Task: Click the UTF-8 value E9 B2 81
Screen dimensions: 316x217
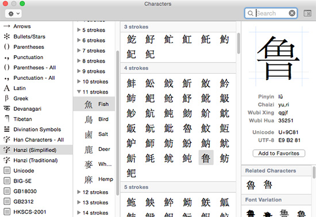Action: [x=290, y=140]
